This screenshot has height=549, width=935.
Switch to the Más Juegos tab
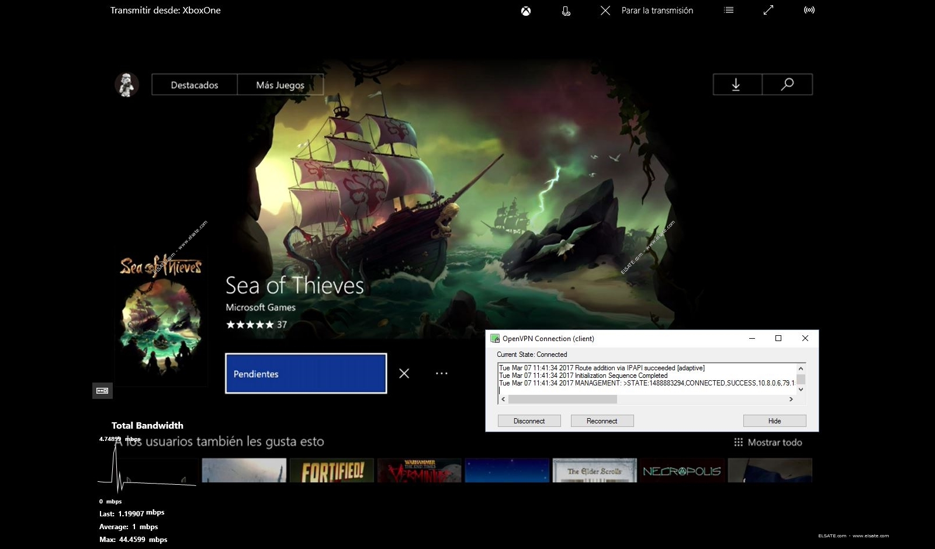click(280, 85)
